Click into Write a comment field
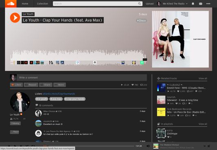Viewport: 217px width, 150px height. 82,78
